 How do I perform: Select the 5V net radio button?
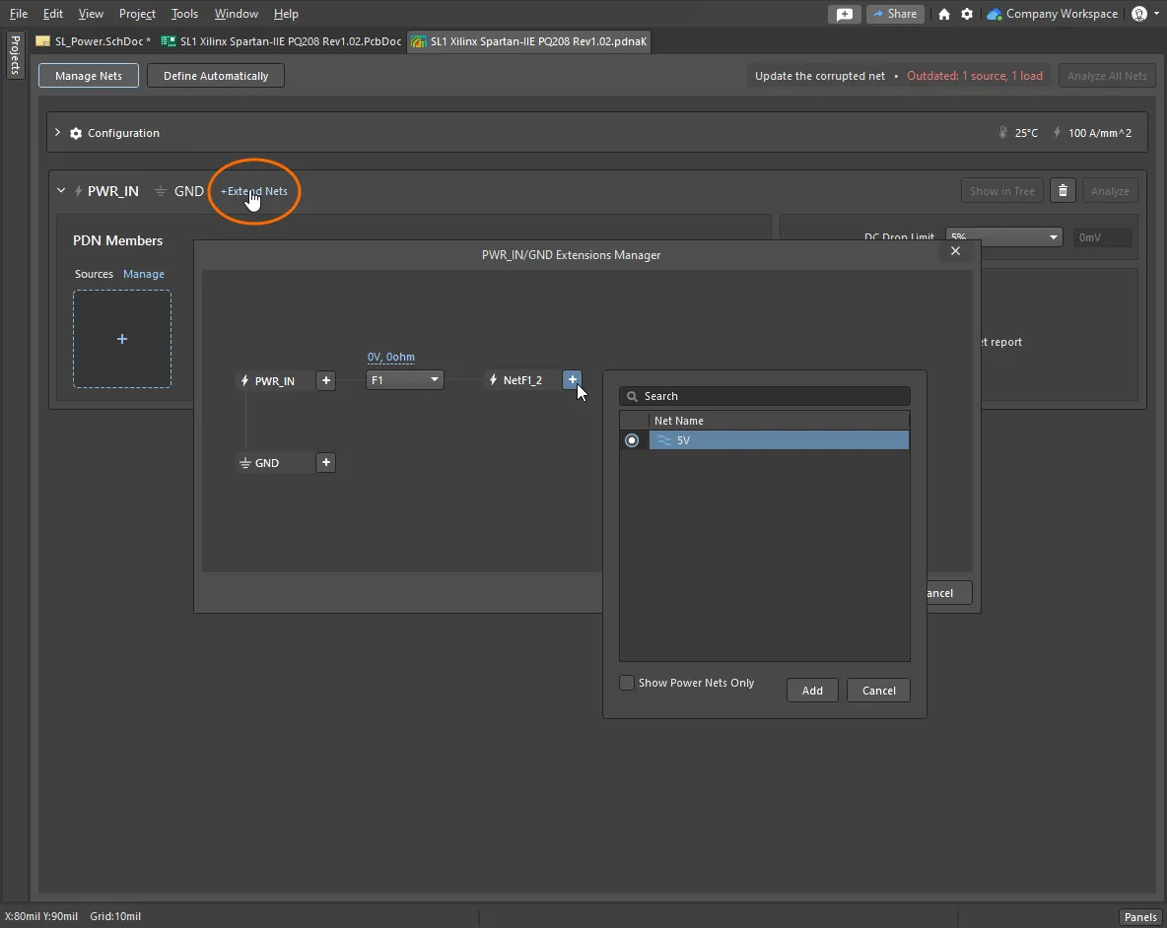[x=632, y=440]
